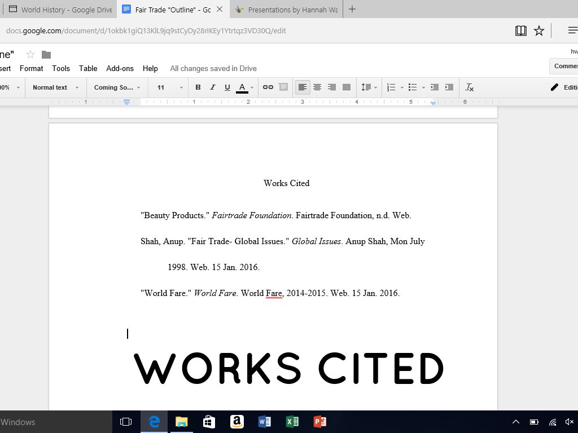578x433 pixels.
Task: Open the text color picker
Action: [242, 87]
